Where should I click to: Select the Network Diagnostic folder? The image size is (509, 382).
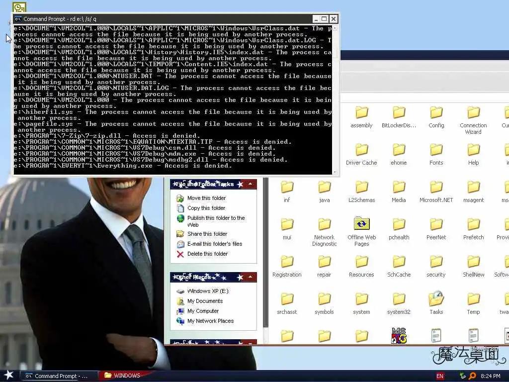click(324, 232)
